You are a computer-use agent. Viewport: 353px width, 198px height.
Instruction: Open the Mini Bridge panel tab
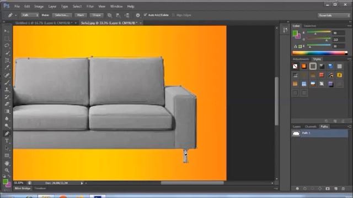point(23,188)
